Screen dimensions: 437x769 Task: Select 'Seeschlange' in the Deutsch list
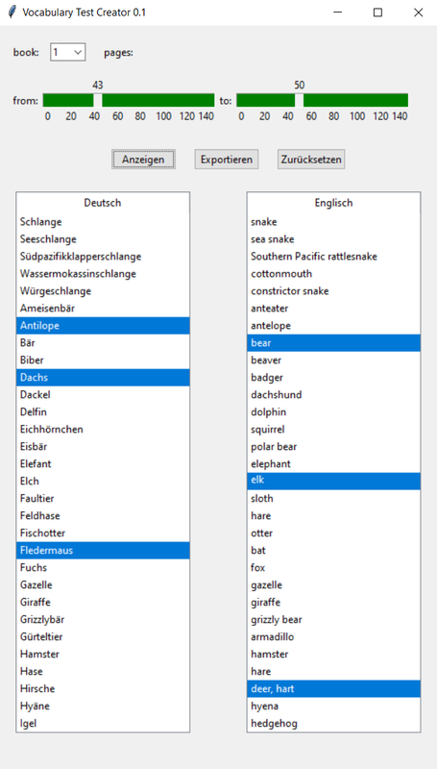click(103, 239)
